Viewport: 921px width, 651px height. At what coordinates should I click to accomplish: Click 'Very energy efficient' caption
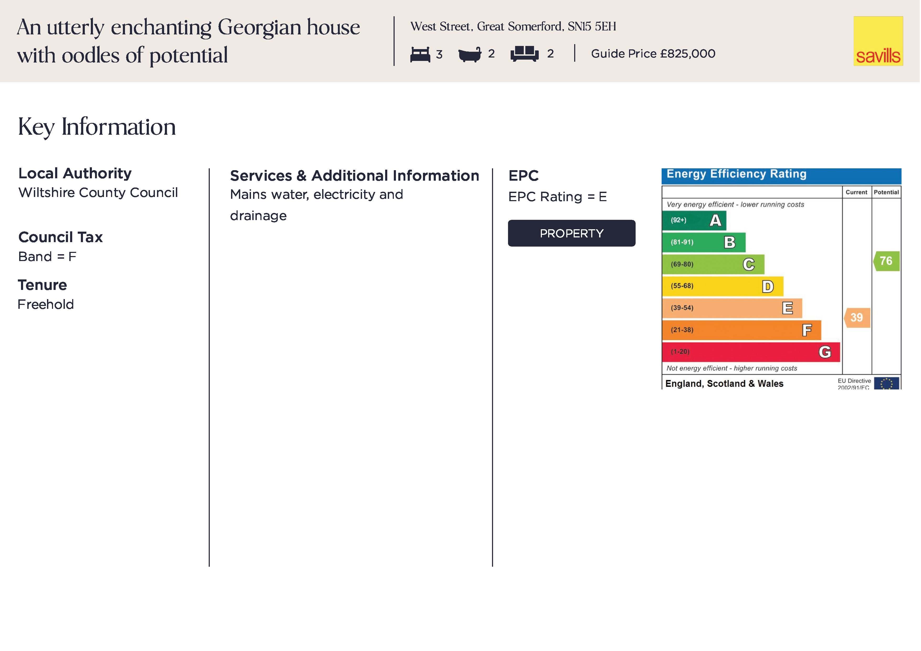pyautogui.click(x=736, y=205)
